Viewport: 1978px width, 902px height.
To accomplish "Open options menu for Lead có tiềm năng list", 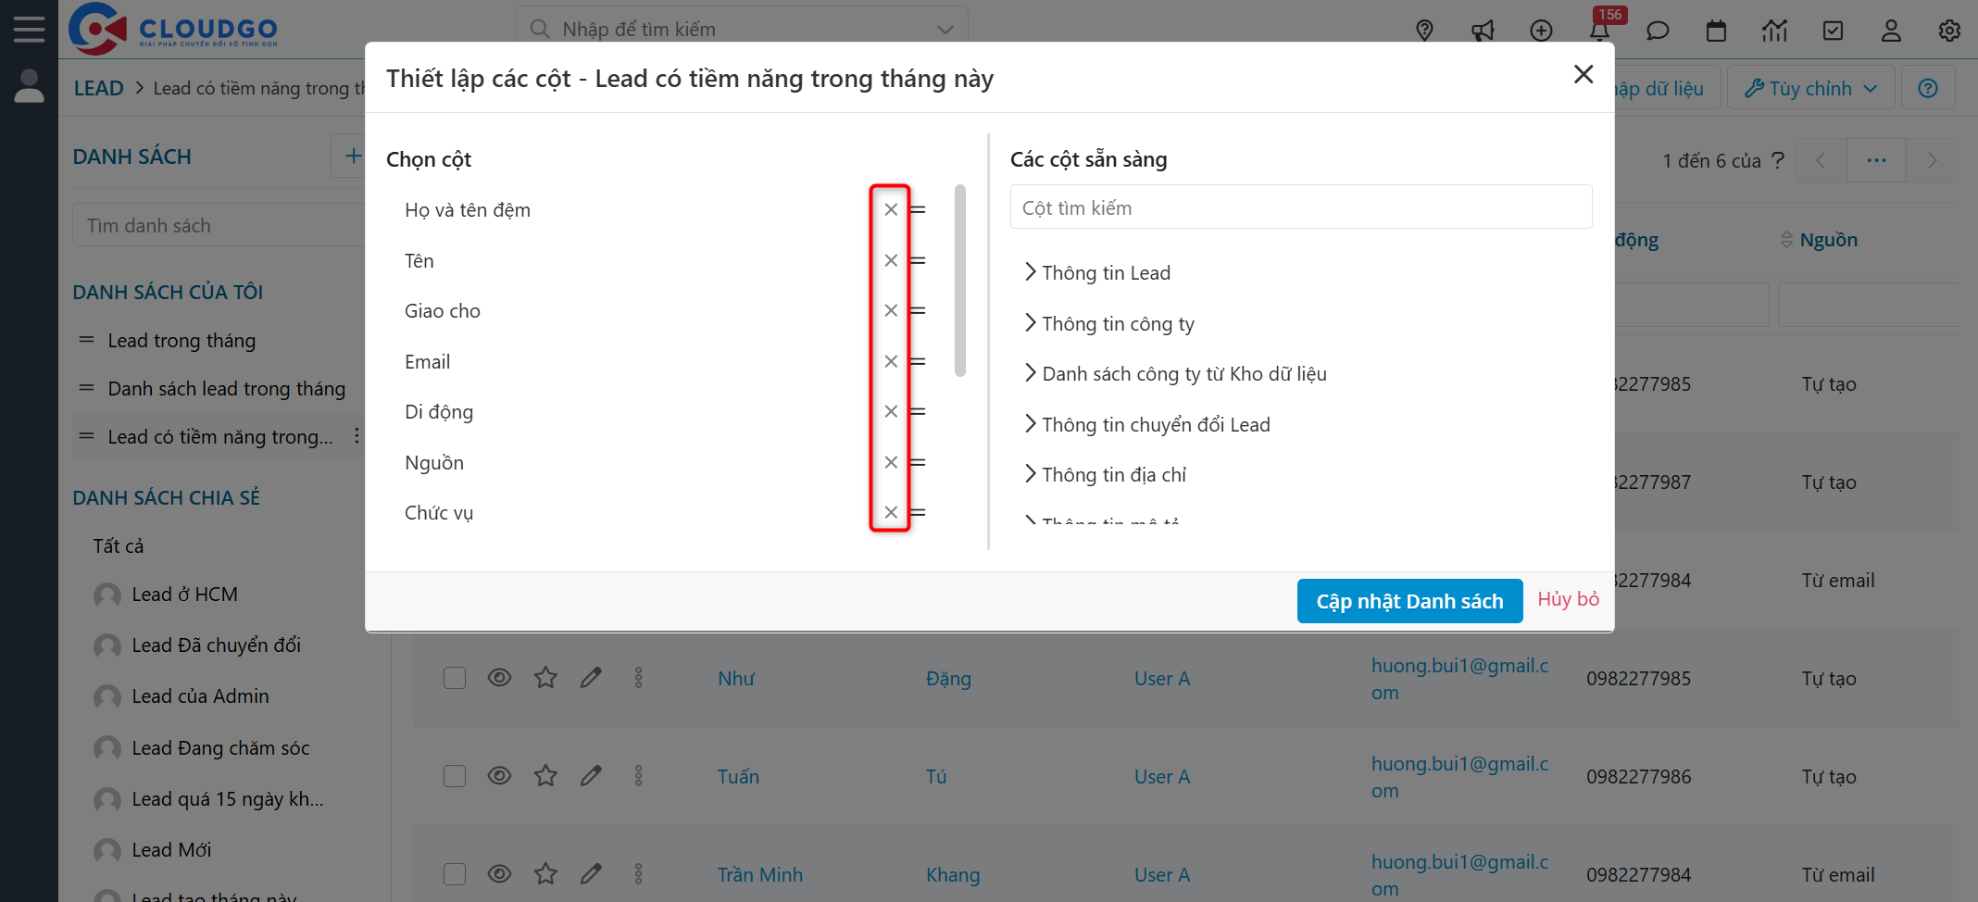I will [357, 435].
